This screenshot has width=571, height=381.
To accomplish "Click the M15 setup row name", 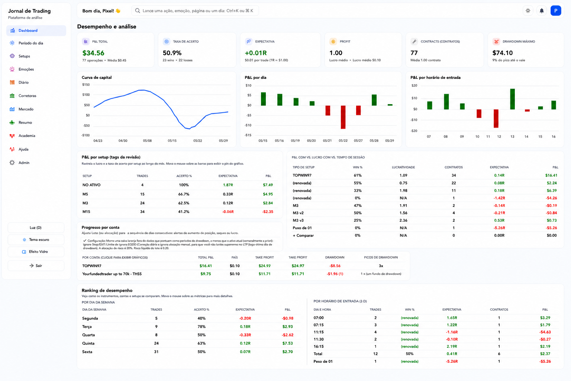I will click(86, 212).
